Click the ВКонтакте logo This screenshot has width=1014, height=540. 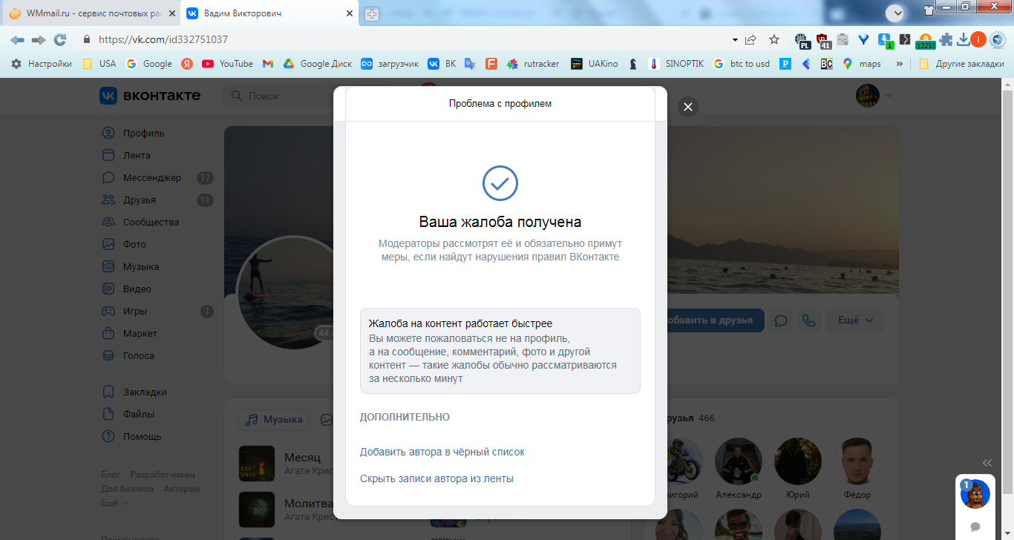click(150, 96)
